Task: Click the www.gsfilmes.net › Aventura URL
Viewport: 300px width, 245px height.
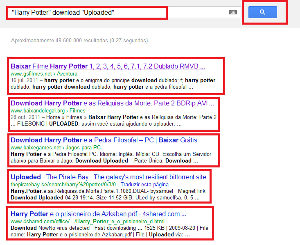Action: pyautogui.click(x=44, y=74)
